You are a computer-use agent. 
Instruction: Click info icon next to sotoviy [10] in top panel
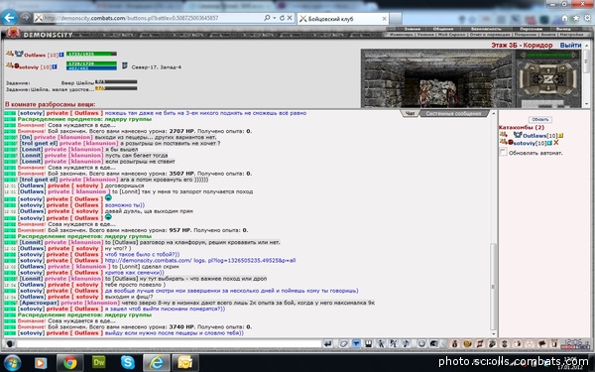(x=55, y=66)
